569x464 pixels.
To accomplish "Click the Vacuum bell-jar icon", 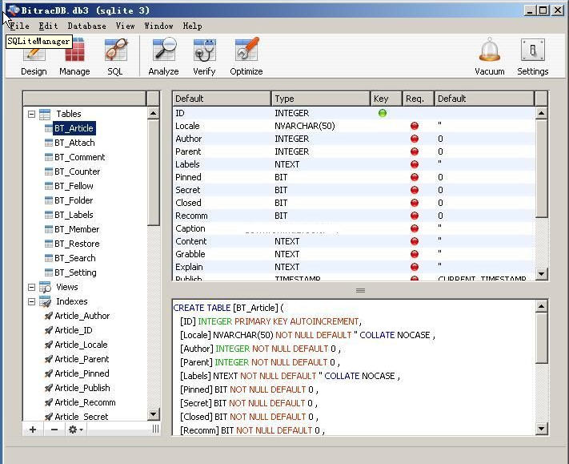I will click(490, 50).
